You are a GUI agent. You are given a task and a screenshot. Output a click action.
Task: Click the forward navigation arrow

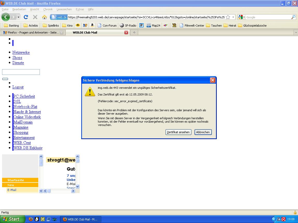pos(13,17)
